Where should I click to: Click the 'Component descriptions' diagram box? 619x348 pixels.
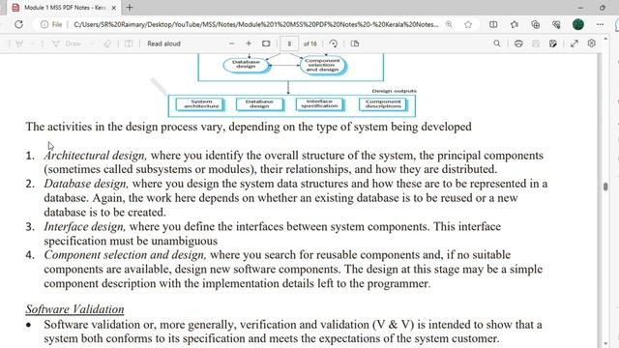click(x=383, y=104)
